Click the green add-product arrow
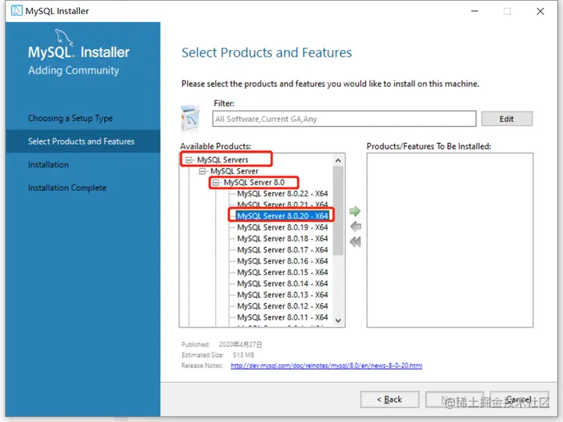 (x=355, y=211)
